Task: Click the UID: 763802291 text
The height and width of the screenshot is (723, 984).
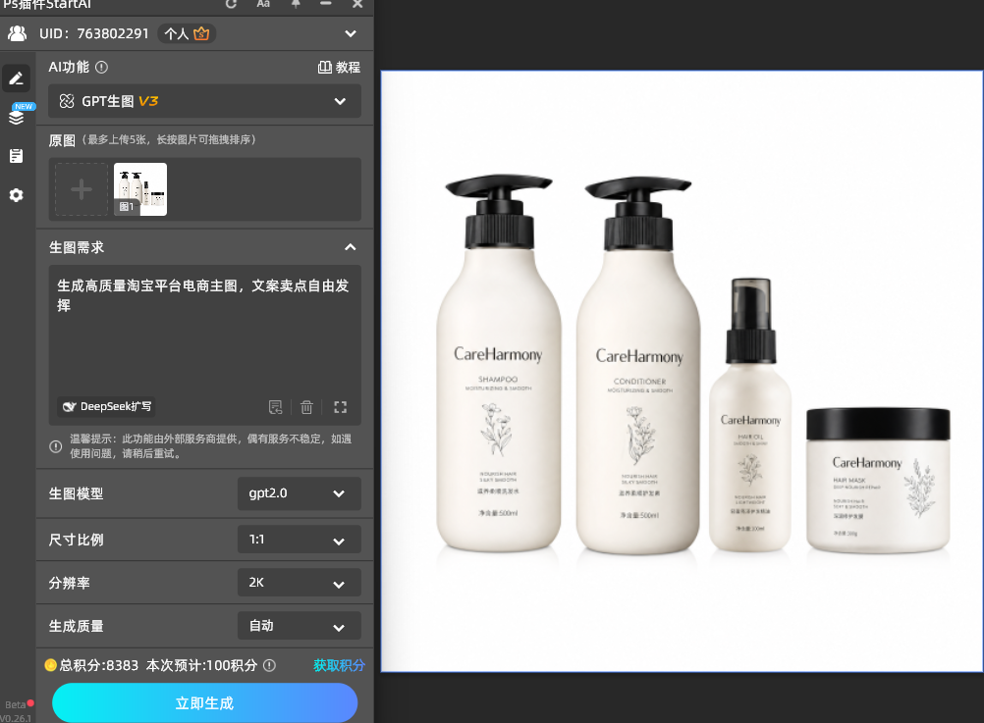Action: [x=94, y=33]
